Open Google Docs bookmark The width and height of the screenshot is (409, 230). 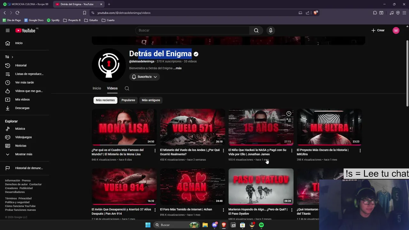click(x=34, y=20)
